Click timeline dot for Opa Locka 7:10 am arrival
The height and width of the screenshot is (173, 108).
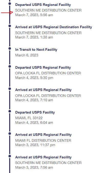click(x=10, y=89)
